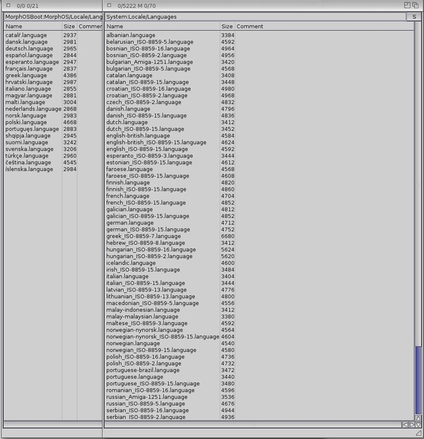Select íslenska.language file

click(29, 170)
